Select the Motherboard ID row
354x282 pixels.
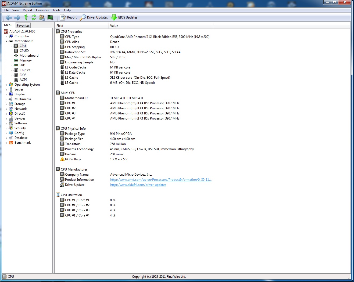click(102, 98)
